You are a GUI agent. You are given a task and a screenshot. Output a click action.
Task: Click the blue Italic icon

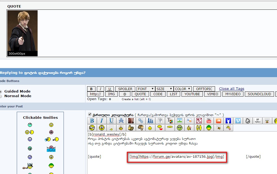(102, 121)
